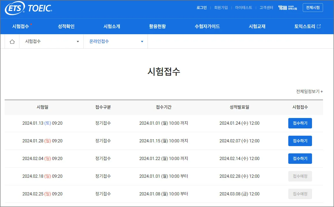Open 고객센터 customer service page
This screenshot has width=334, height=207.
[x=266, y=8]
